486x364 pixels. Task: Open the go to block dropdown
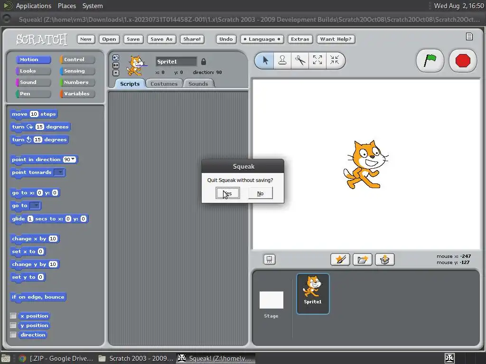tap(35, 206)
